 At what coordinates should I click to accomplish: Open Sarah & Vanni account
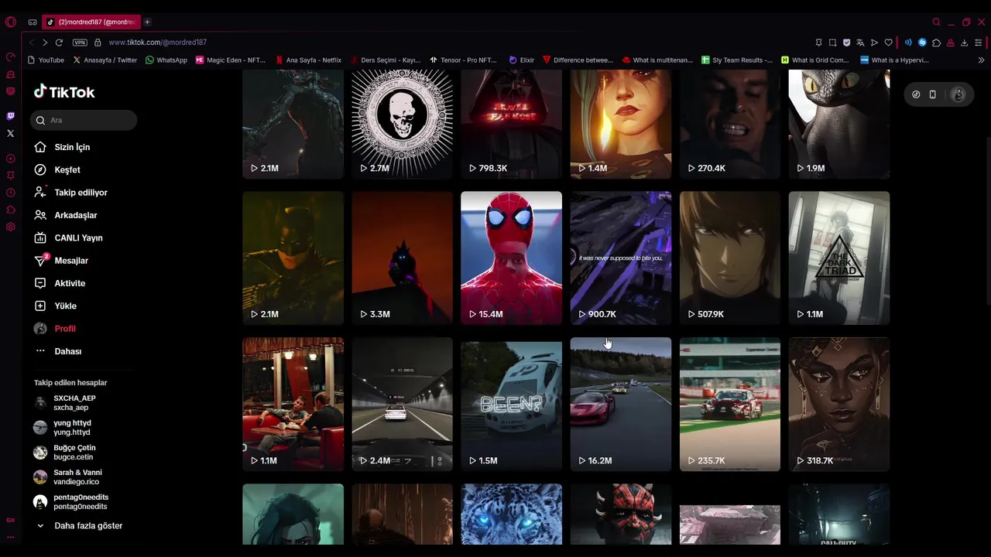pyautogui.click(x=68, y=477)
